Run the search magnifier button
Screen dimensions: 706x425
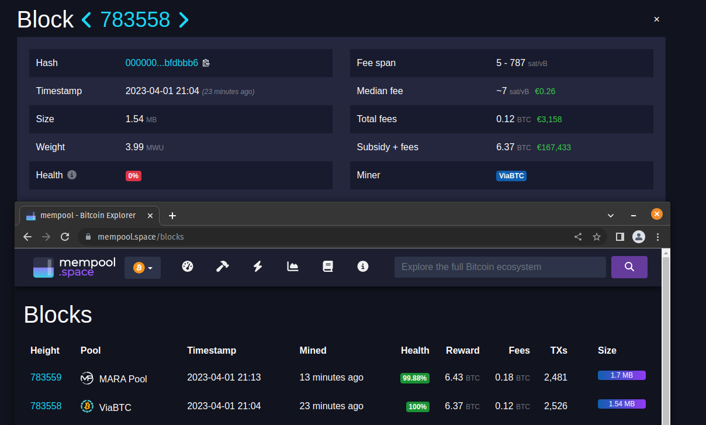click(629, 267)
